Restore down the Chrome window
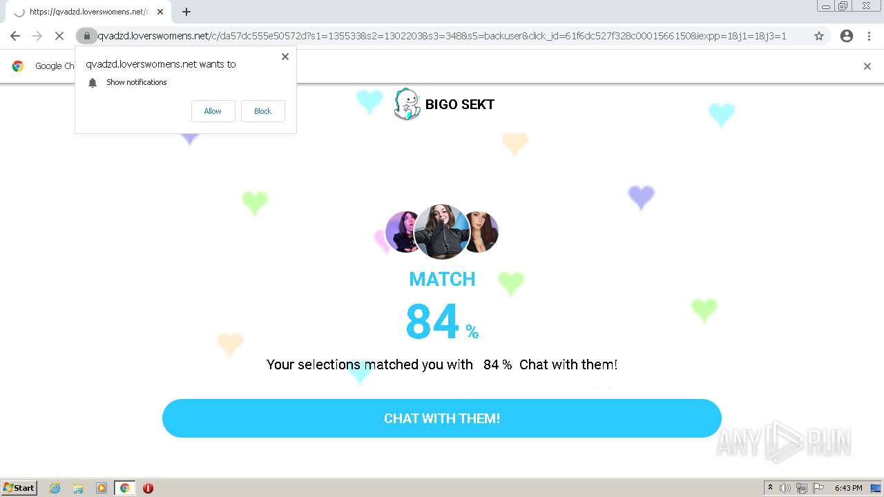The width and height of the screenshot is (884, 497). point(843,6)
